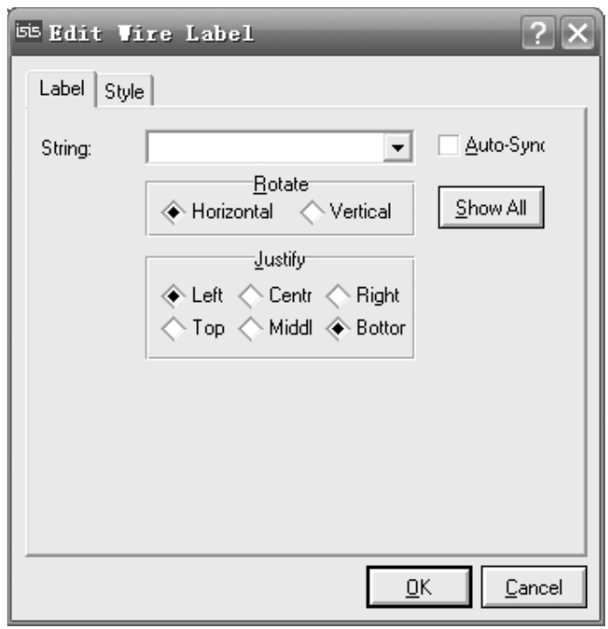Confirm with the OK button
This screenshot has width=608, height=629.
click(419, 587)
